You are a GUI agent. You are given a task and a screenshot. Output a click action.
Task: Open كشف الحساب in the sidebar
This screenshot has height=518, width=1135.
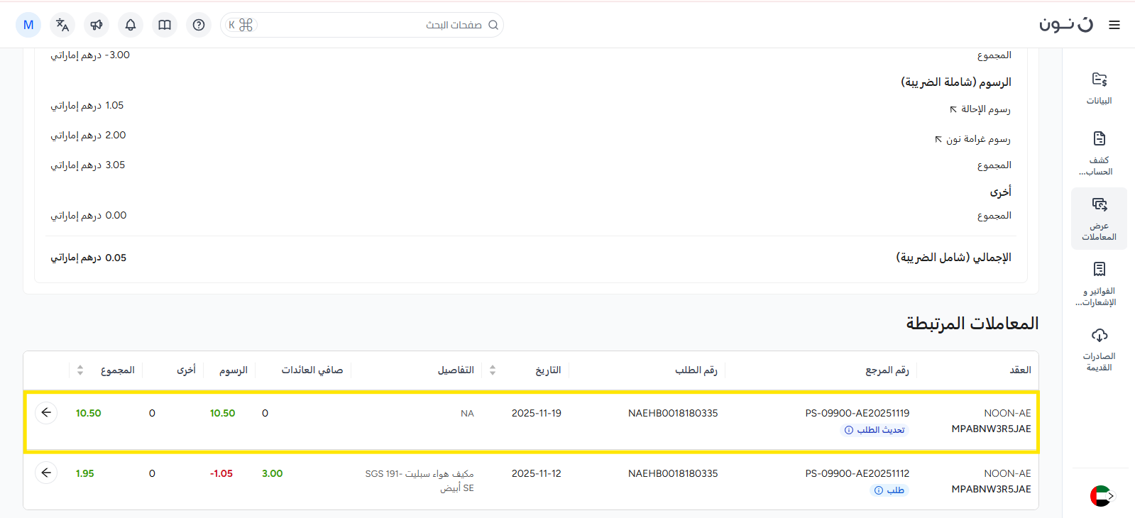tap(1099, 153)
